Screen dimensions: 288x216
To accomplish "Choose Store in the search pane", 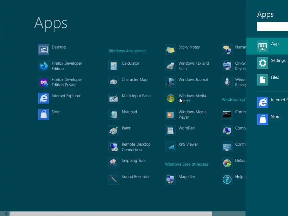I will 267,119.
